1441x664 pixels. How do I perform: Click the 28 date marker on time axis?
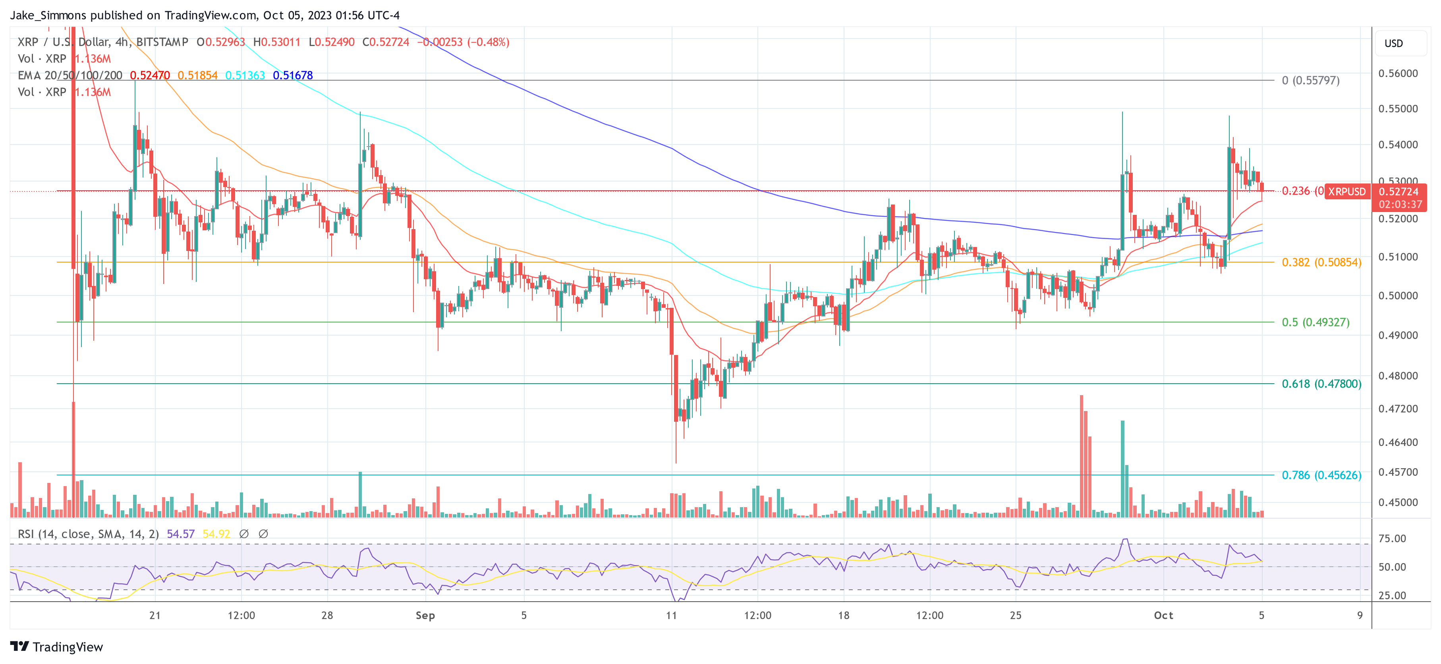tap(327, 615)
